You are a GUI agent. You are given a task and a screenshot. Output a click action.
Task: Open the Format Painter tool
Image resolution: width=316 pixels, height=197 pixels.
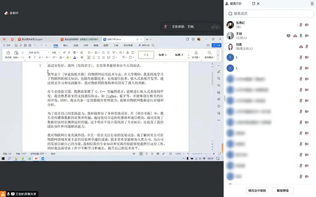[8, 55]
